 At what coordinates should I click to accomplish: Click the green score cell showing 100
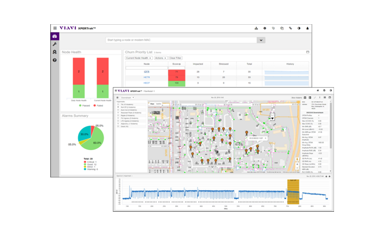click(x=176, y=83)
